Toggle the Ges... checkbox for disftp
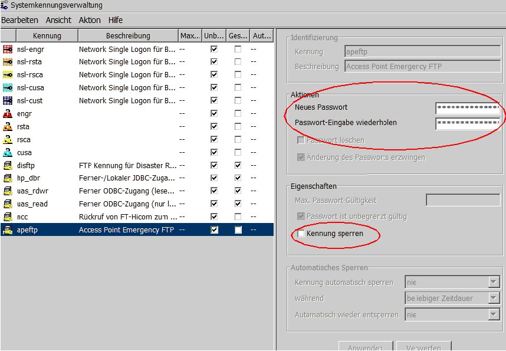 tap(238, 165)
